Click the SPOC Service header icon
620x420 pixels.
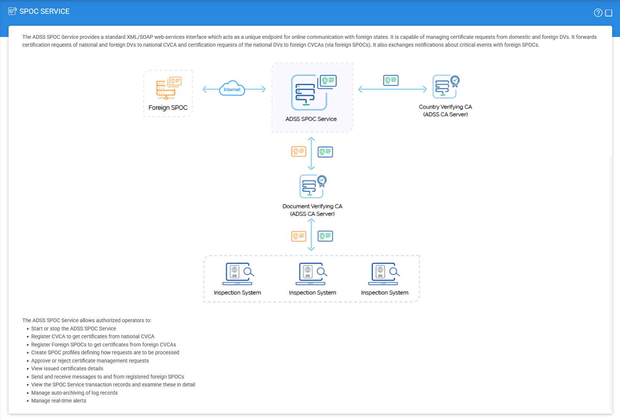[12, 11]
